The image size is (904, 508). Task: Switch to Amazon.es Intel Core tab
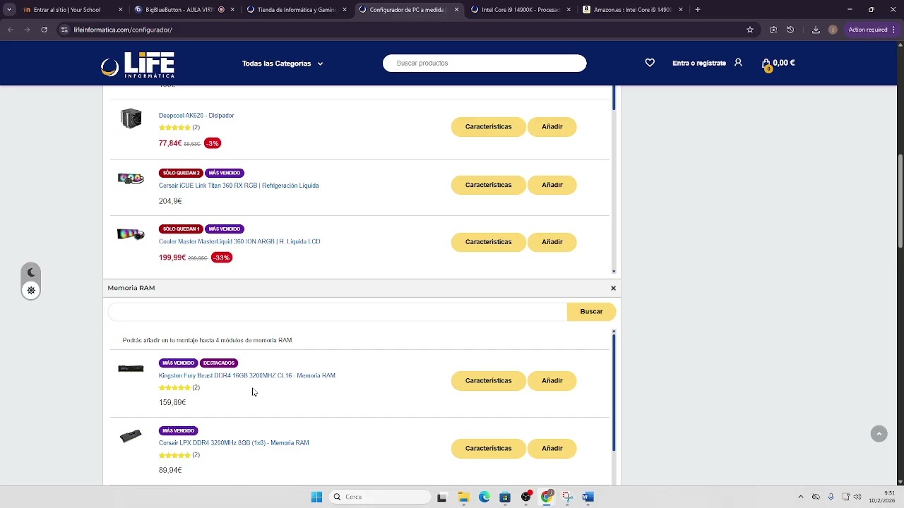(633, 10)
